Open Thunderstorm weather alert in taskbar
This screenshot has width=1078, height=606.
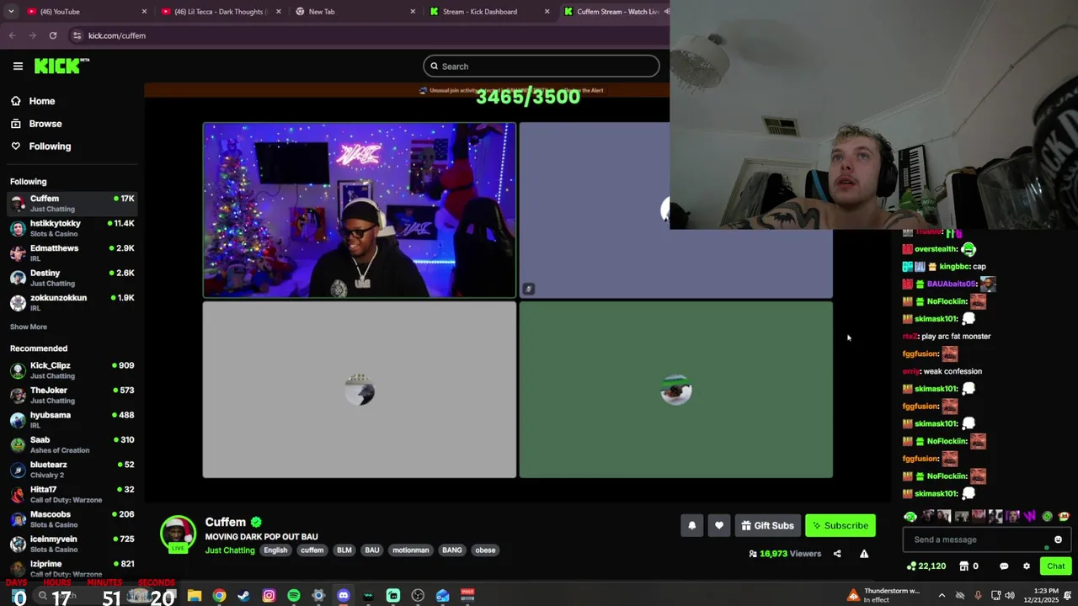click(x=884, y=596)
